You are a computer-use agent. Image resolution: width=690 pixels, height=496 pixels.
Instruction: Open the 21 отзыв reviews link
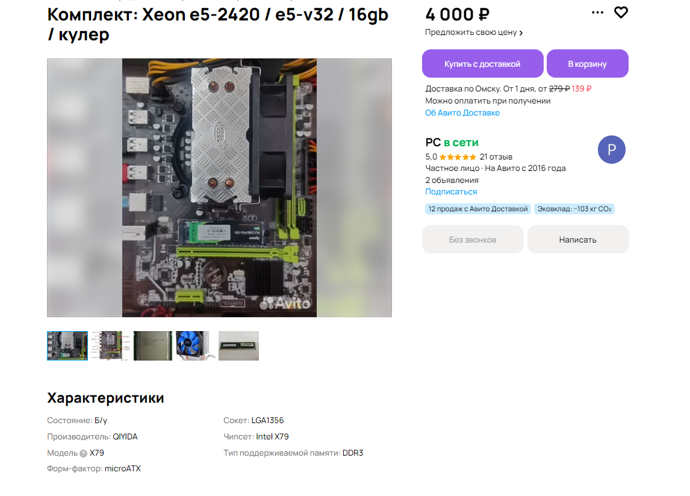(496, 157)
